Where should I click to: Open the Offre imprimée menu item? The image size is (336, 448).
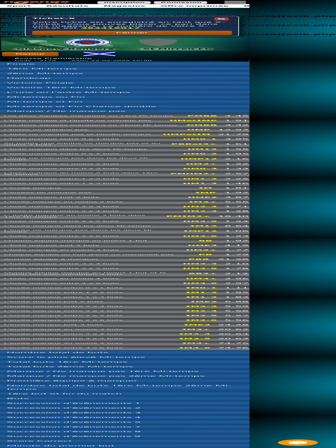[195, 6]
